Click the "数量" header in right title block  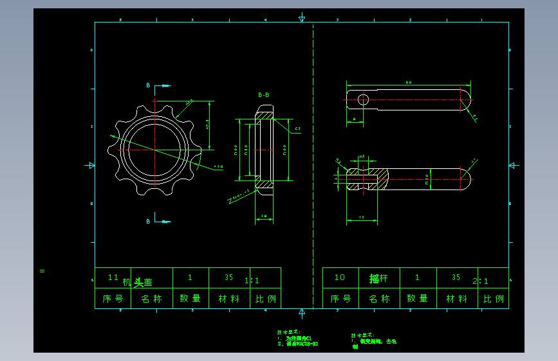click(418, 298)
